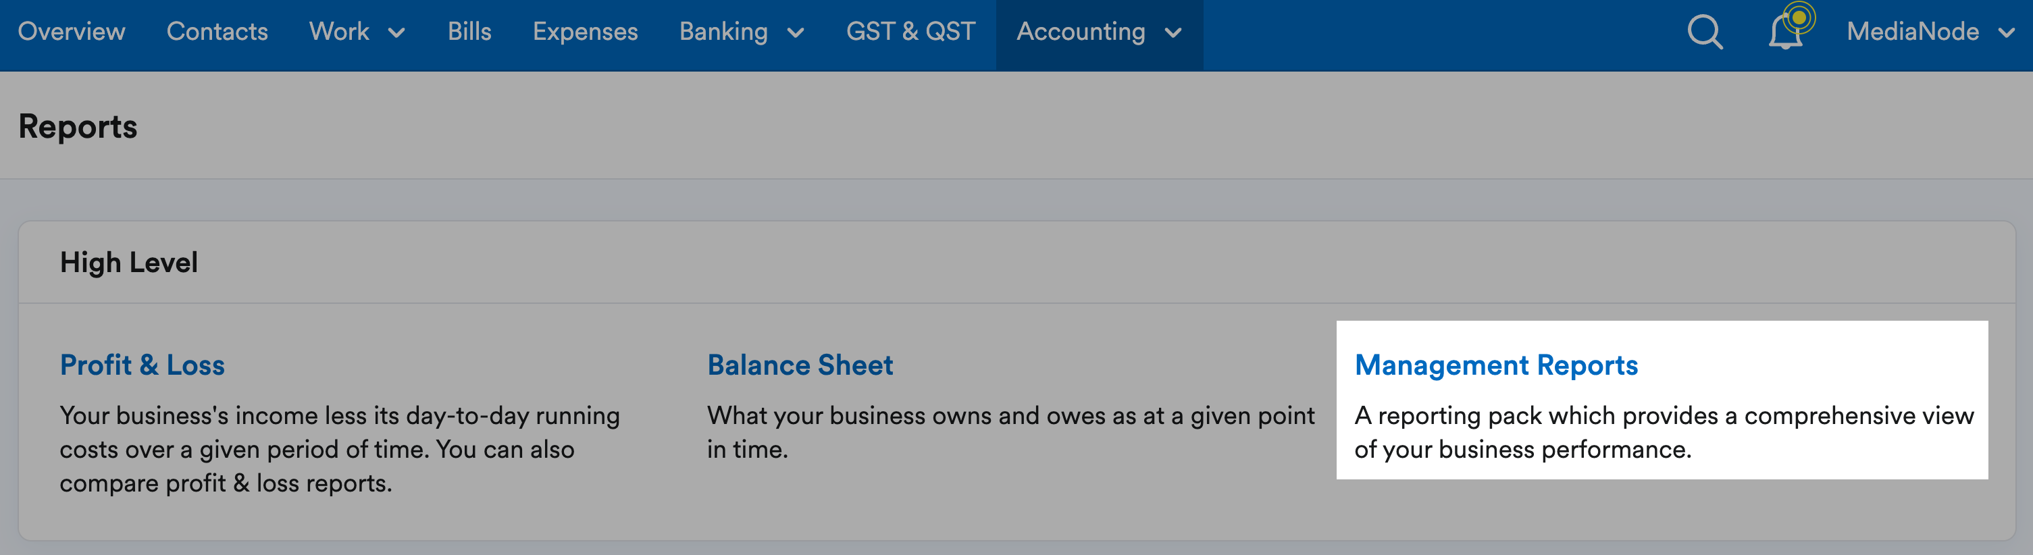Open the search magnifier icon
The height and width of the screenshot is (555, 2033).
point(1705,32)
